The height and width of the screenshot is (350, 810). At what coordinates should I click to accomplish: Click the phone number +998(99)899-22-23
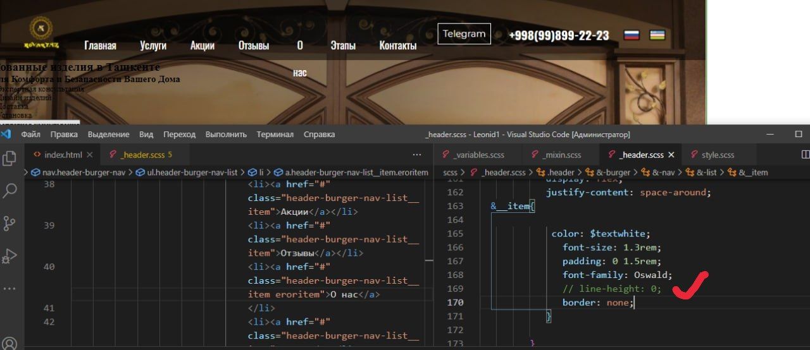[559, 35]
